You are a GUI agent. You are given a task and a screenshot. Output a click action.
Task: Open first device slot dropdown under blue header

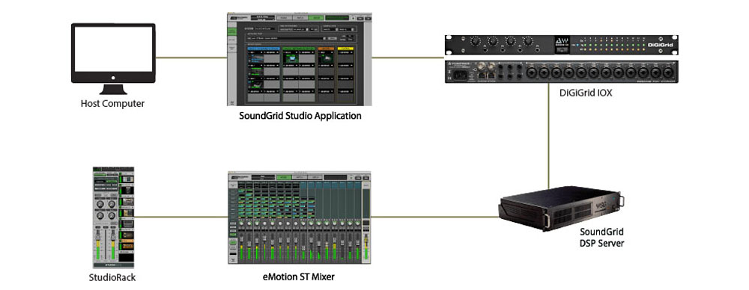click(x=255, y=52)
